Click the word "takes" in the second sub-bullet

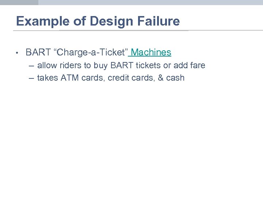(47, 78)
